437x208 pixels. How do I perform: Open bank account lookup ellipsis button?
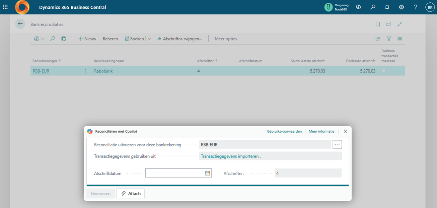(x=337, y=145)
